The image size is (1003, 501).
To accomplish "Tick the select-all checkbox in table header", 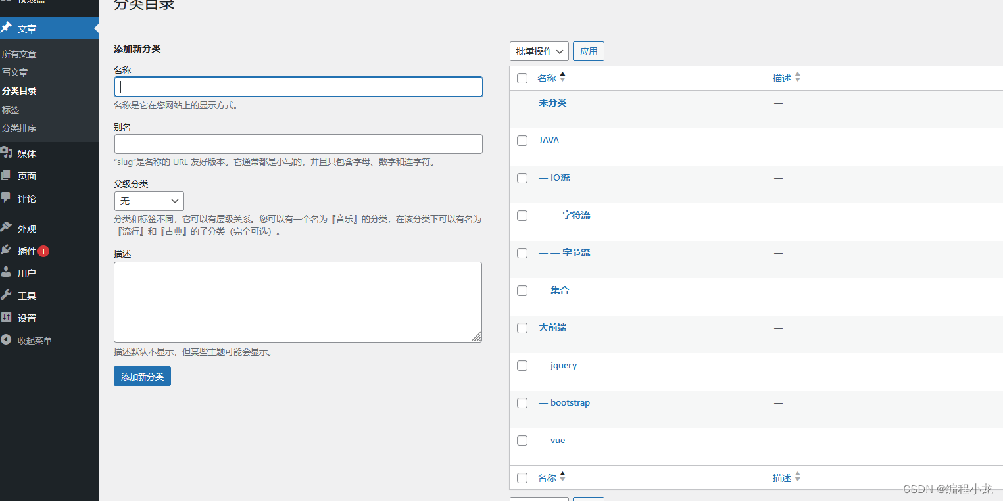I will click(522, 78).
